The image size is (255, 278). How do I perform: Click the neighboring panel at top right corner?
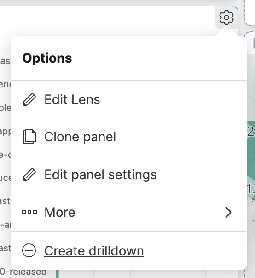tap(250, 12)
